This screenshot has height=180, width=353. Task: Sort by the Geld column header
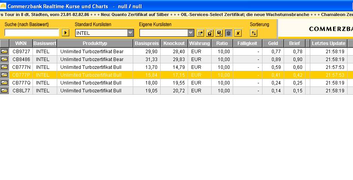pyautogui.click(x=273, y=43)
